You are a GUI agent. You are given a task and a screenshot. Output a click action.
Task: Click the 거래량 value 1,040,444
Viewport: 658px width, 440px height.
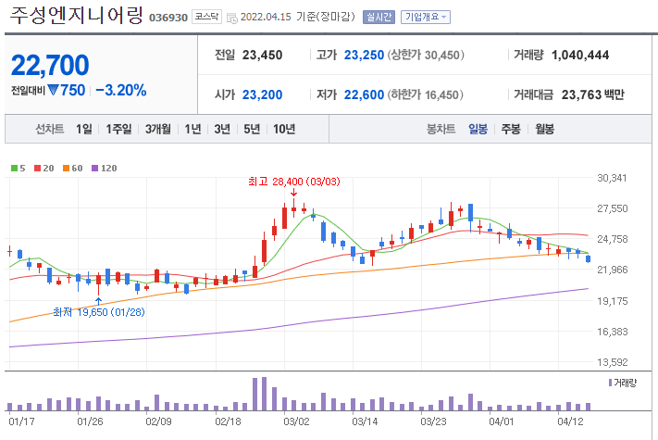pyautogui.click(x=580, y=55)
